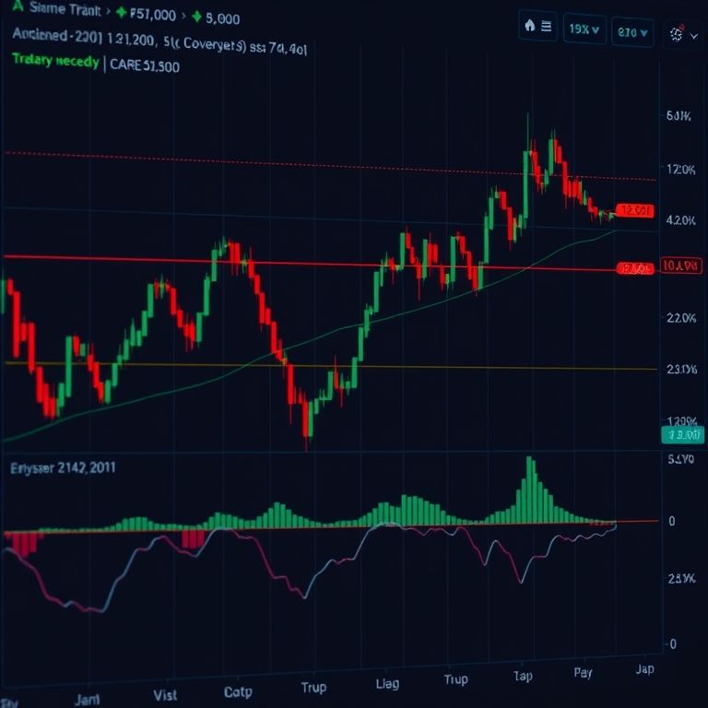Open the settings gear icon at top right
Viewport: 708px width, 708px height.
(677, 33)
